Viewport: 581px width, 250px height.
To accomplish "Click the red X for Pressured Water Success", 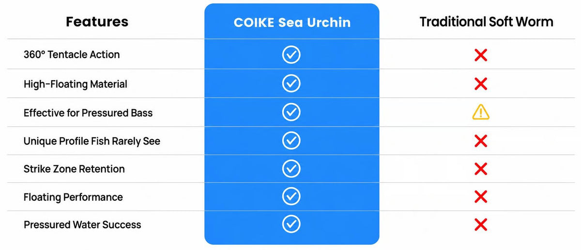I will coord(481,224).
